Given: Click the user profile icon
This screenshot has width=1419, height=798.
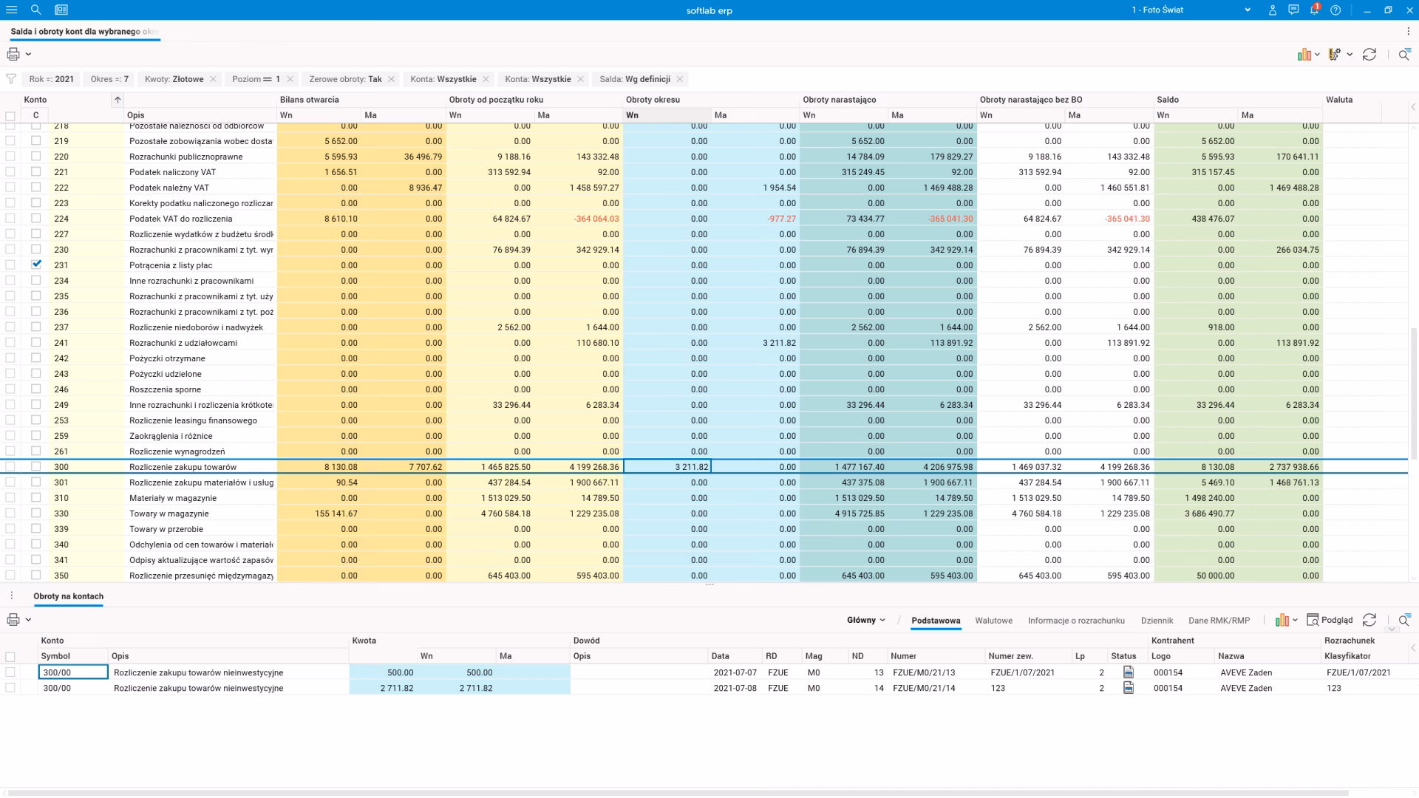Looking at the screenshot, I should coord(1273,10).
